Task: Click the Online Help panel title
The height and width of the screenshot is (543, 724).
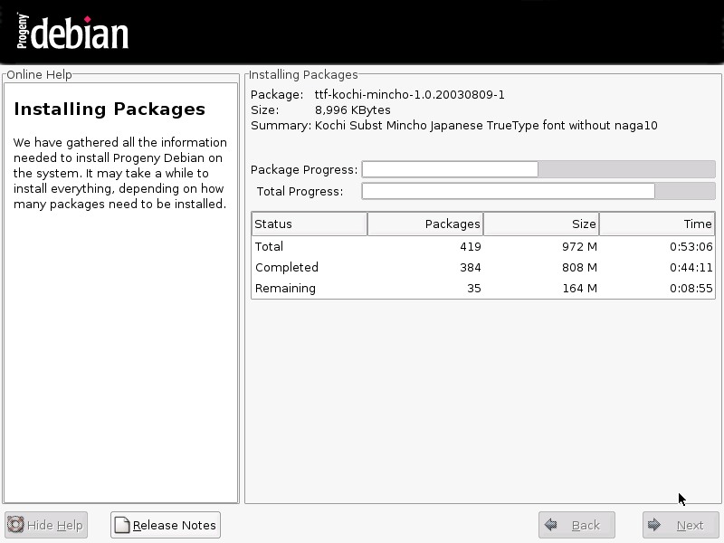Action: 39,74
